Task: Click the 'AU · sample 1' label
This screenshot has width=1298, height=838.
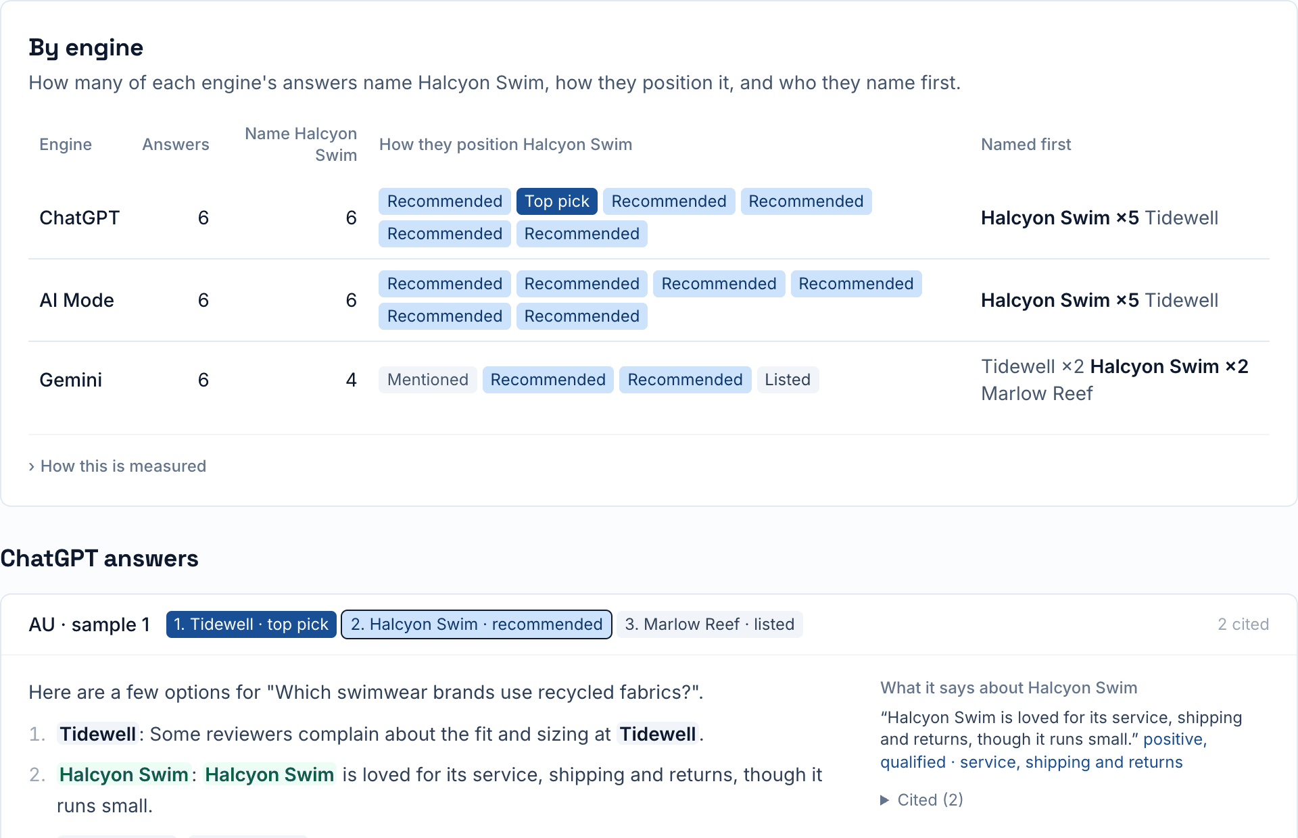Action: coord(89,624)
